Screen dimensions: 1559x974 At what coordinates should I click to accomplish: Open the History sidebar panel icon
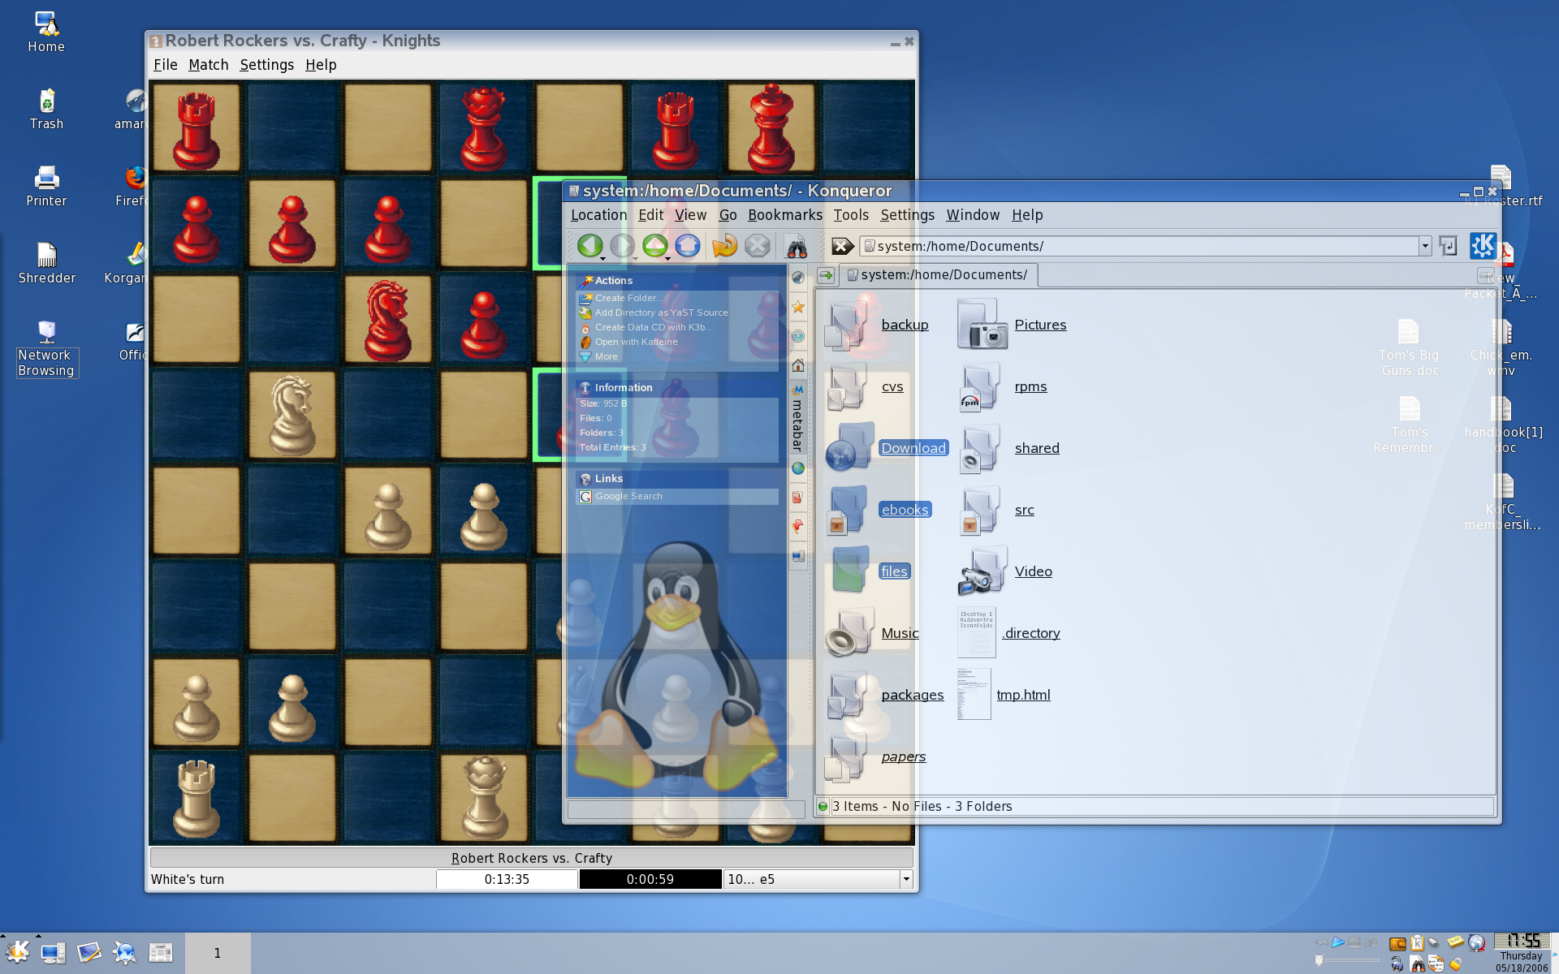point(798,336)
